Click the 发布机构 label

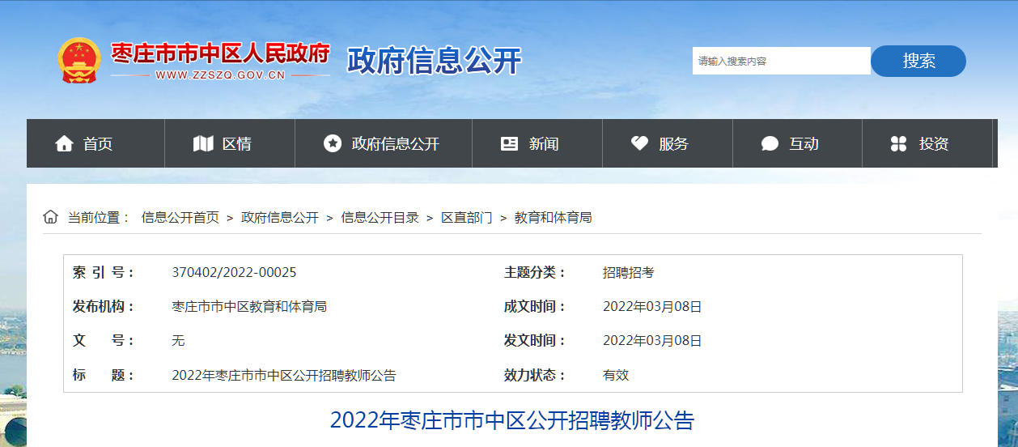point(104,307)
